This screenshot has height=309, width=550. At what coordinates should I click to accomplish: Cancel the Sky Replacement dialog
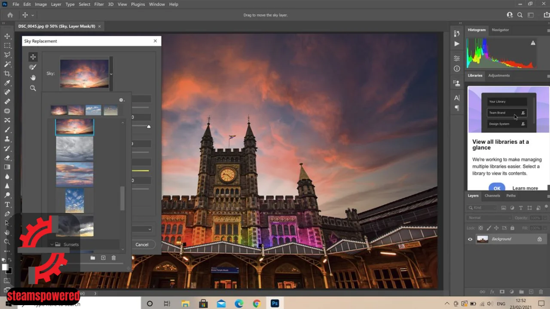coord(142,245)
